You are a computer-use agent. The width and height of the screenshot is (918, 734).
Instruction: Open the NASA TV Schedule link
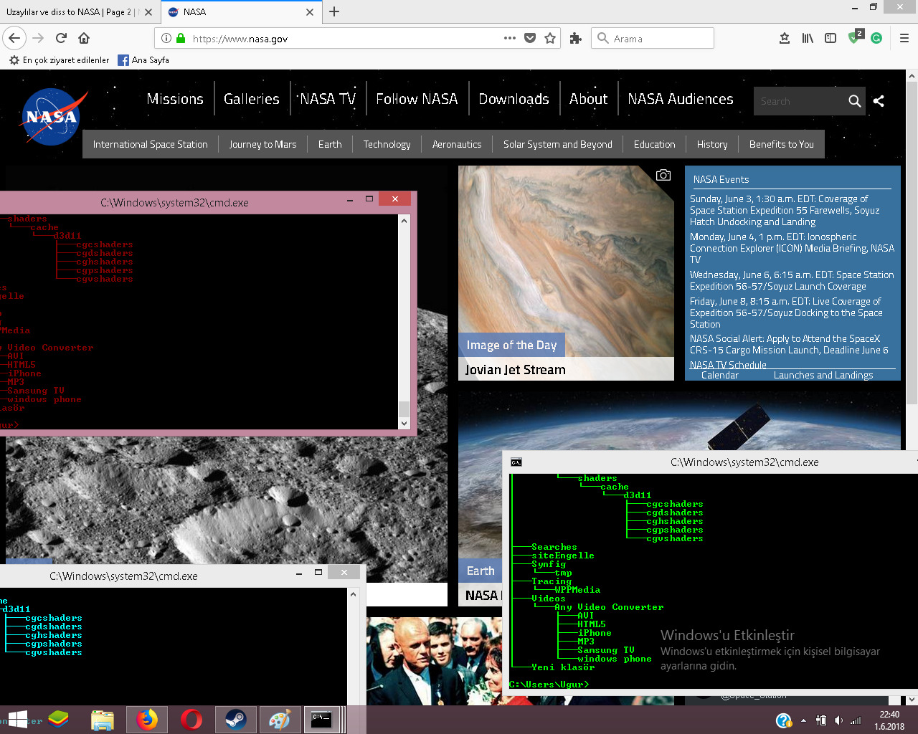728,365
